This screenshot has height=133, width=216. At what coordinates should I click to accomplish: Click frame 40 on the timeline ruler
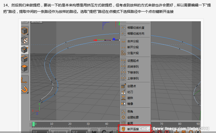click(107, 124)
